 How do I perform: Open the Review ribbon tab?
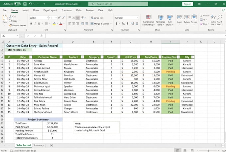[x=90, y=10]
